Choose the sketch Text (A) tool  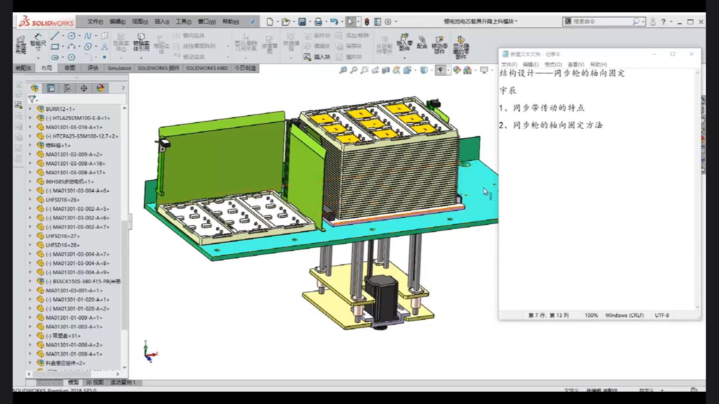coord(104,47)
